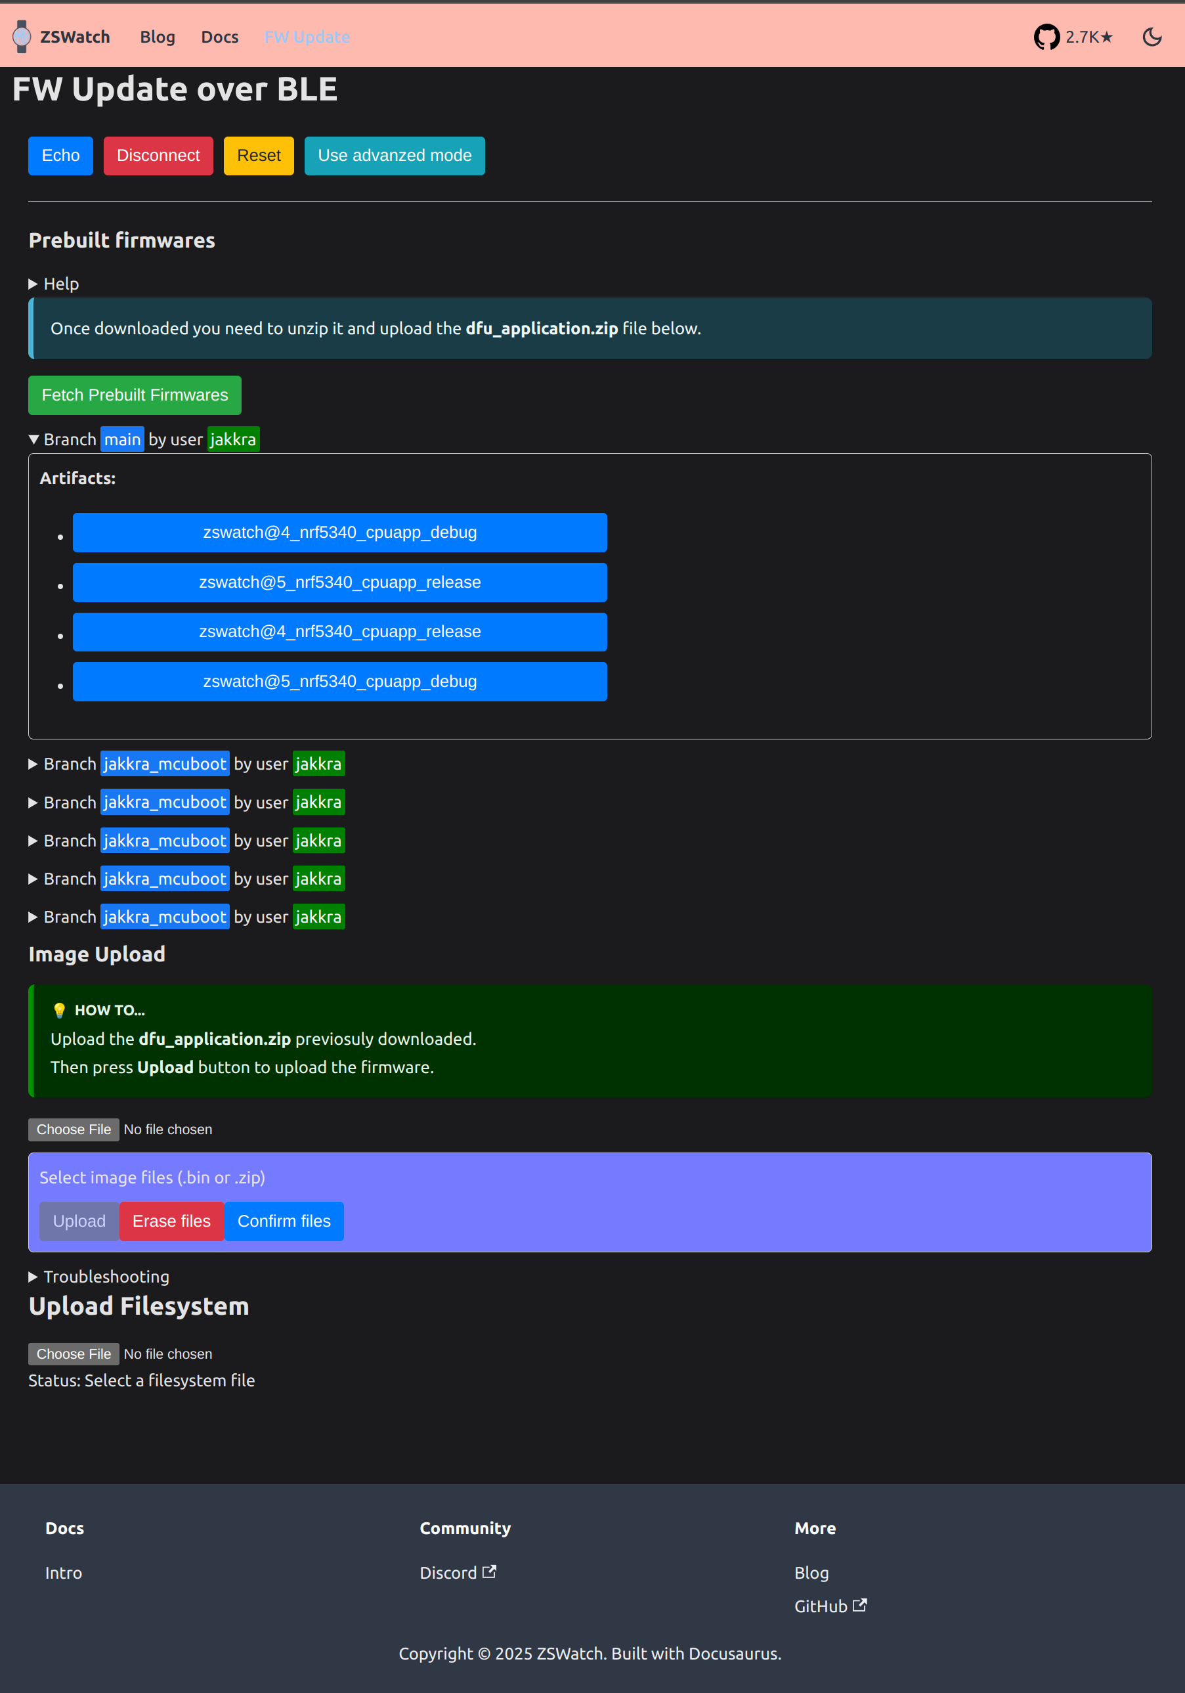Click the 'Select image files (.bin or .zip)' text
Screen dimensions: 1185x1693
[152, 1177]
